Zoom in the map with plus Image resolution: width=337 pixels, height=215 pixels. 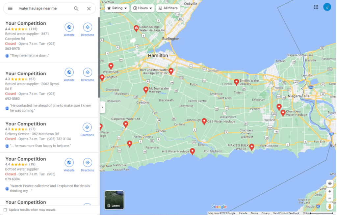(x=330, y=191)
